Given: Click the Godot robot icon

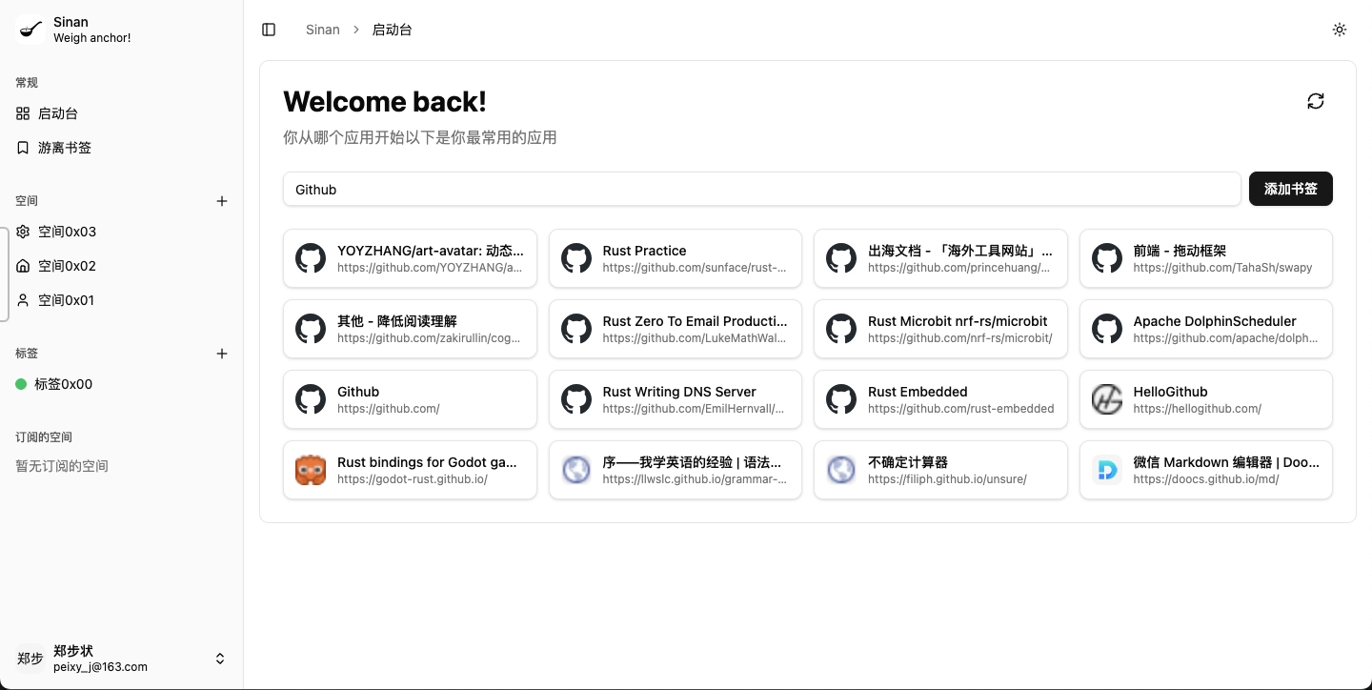Looking at the screenshot, I should [311, 470].
